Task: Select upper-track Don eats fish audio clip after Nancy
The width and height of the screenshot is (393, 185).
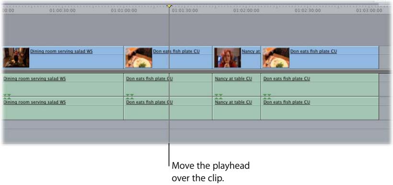Action: point(320,85)
